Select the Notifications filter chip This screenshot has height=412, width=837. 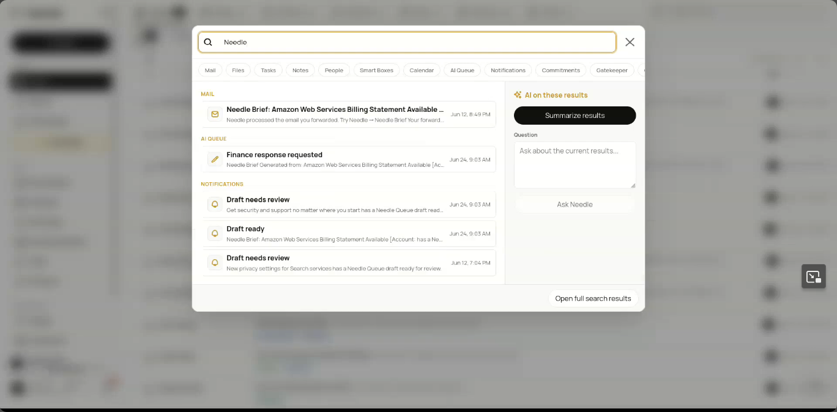tap(508, 70)
